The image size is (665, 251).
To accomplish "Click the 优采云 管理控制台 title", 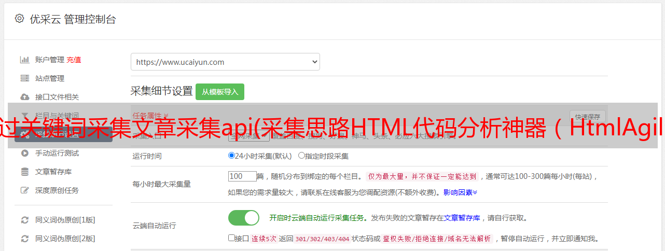I will click(x=72, y=19).
